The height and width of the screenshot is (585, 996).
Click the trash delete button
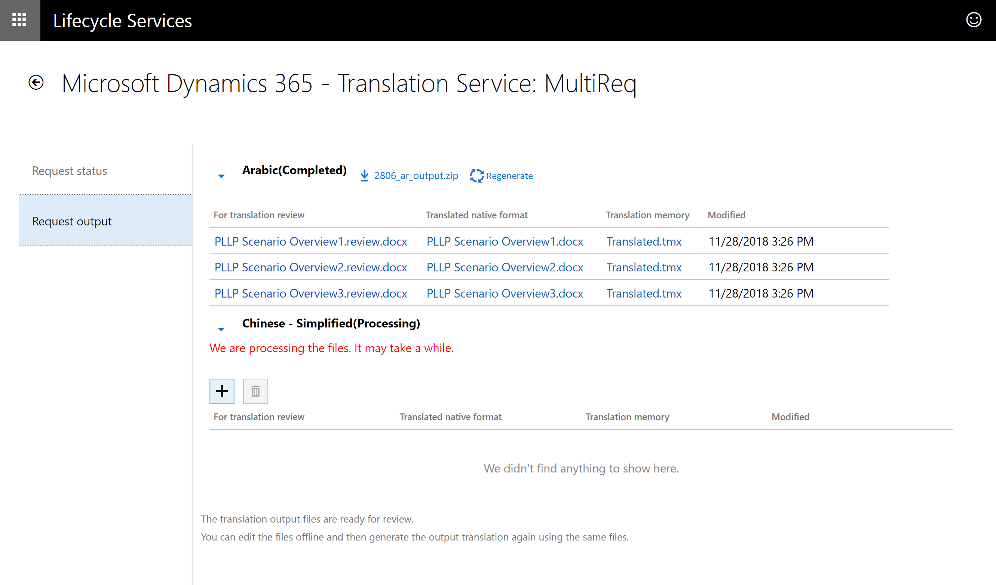coord(255,391)
